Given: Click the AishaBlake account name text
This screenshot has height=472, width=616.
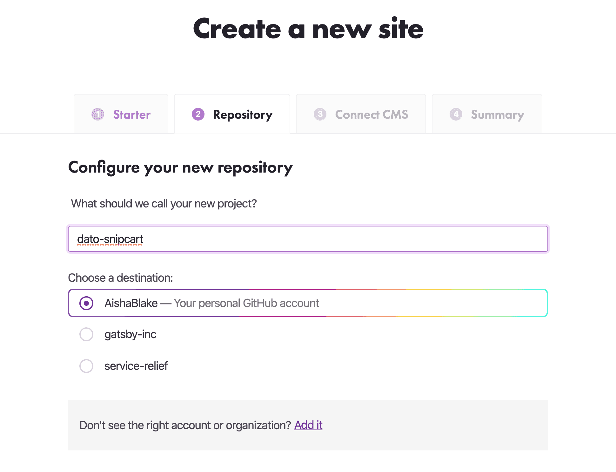Looking at the screenshot, I should pos(131,303).
